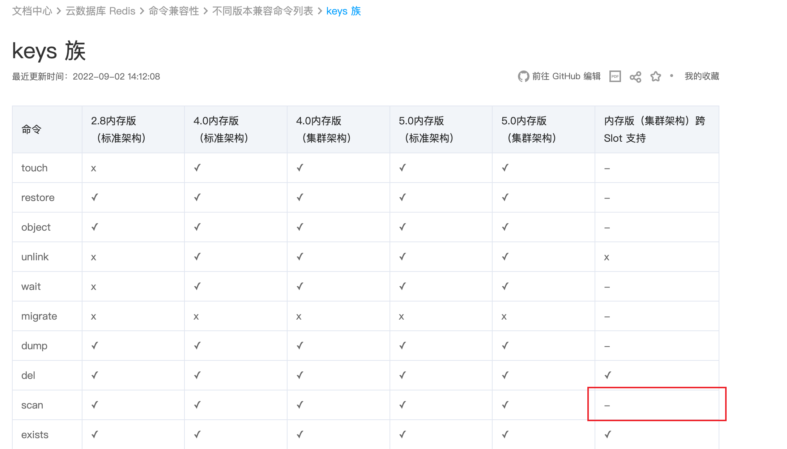Click the migrate command cell
Viewport: 787px width, 449px height.
tap(39, 316)
